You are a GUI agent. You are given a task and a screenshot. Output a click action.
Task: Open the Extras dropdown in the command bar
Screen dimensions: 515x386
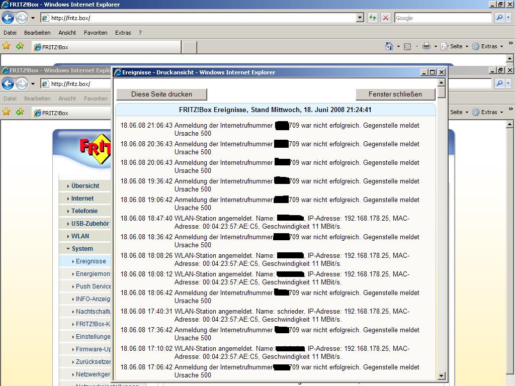[x=488, y=46]
